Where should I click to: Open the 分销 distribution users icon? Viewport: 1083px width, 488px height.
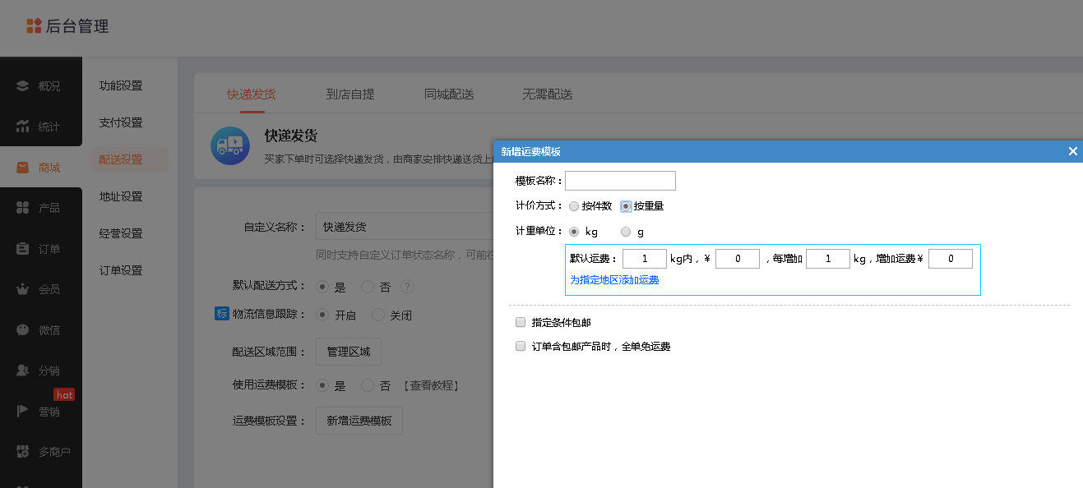point(23,371)
